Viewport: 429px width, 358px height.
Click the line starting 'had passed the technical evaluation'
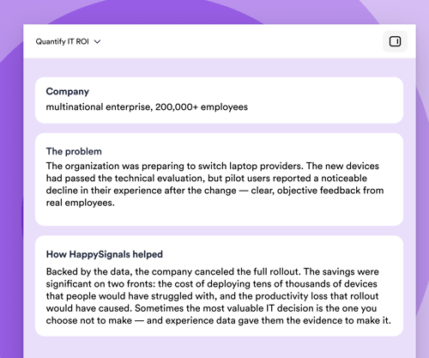tap(207, 178)
